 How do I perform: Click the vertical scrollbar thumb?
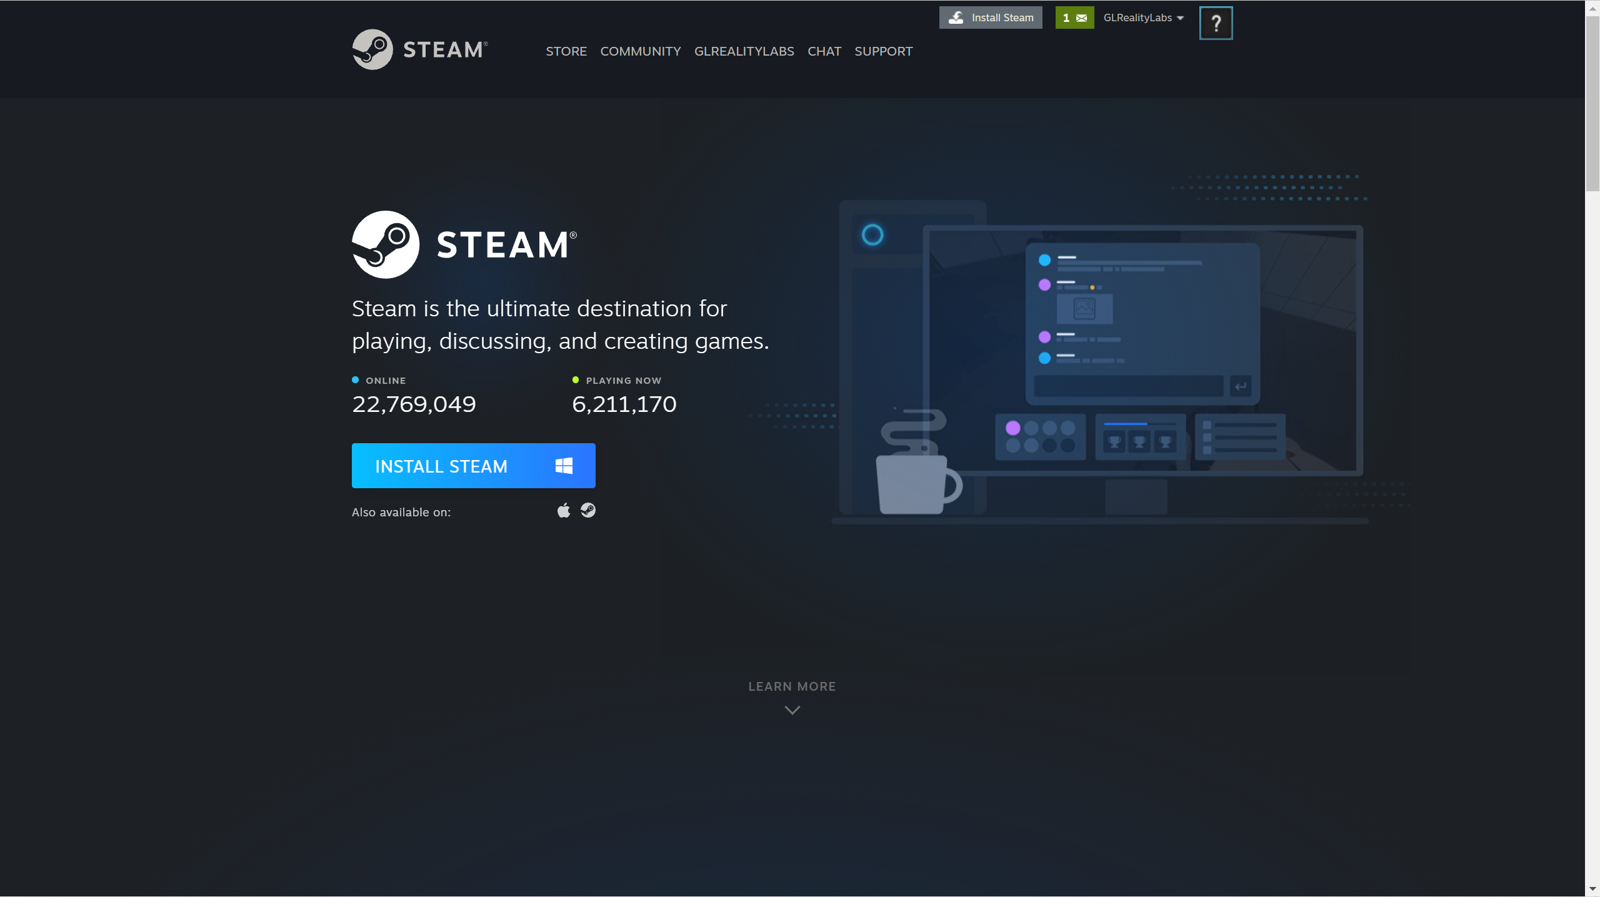1592,104
